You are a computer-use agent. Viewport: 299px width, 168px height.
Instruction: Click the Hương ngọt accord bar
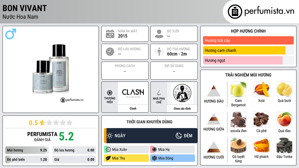248,60
